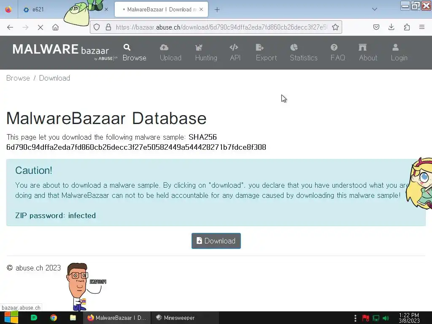The image size is (432, 324).
Task: Stop loading the page
Action: tap(40, 27)
